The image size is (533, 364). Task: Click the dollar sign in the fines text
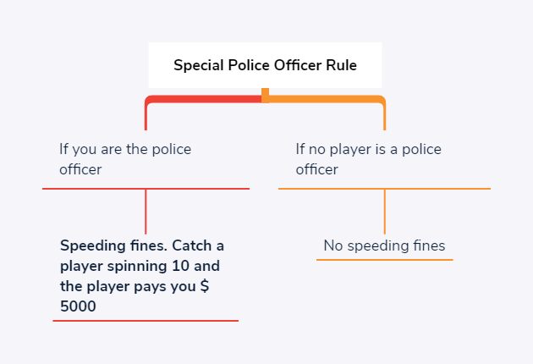[x=205, y=286]
